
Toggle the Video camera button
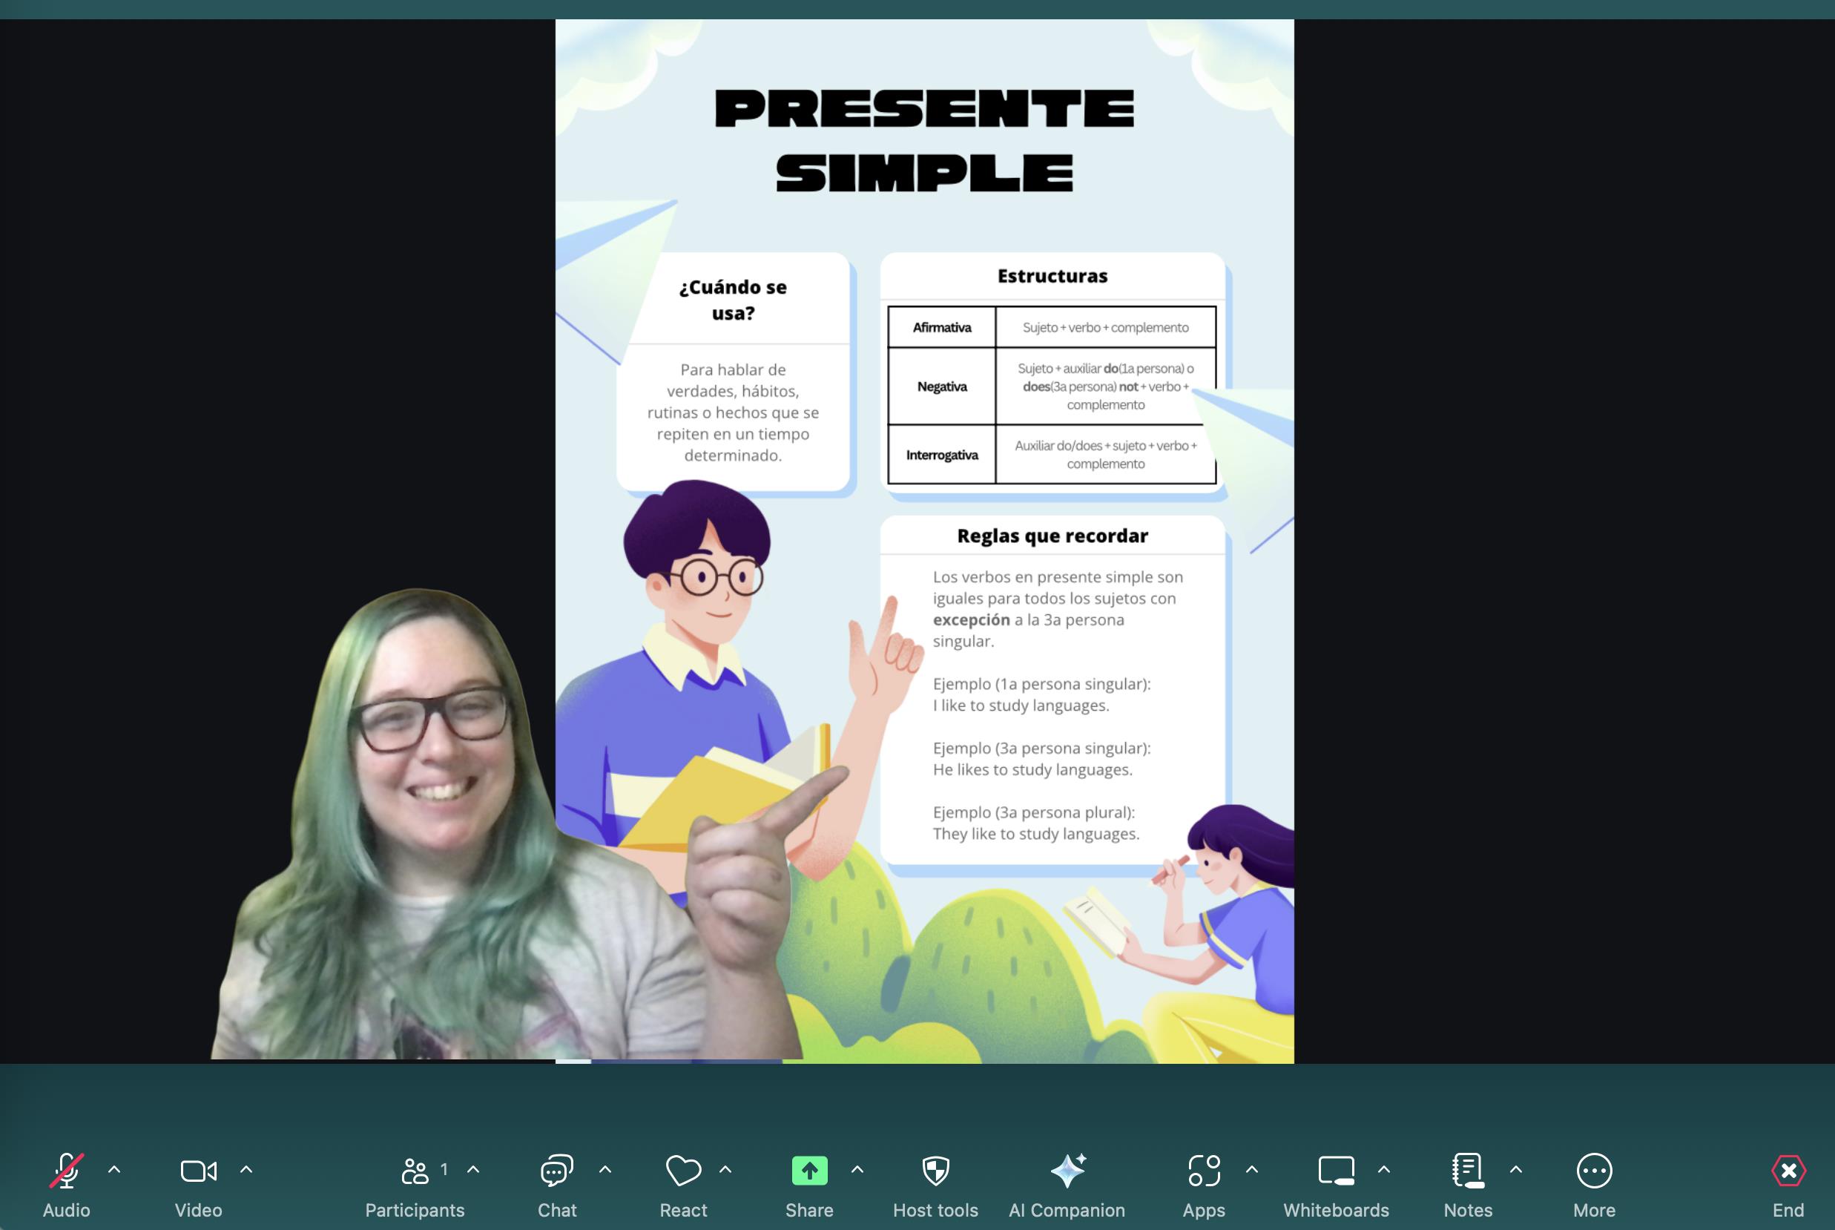click(198, 1171)
